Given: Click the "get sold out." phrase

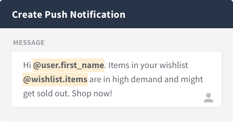Looking at the screenshot, I should 46,93.
